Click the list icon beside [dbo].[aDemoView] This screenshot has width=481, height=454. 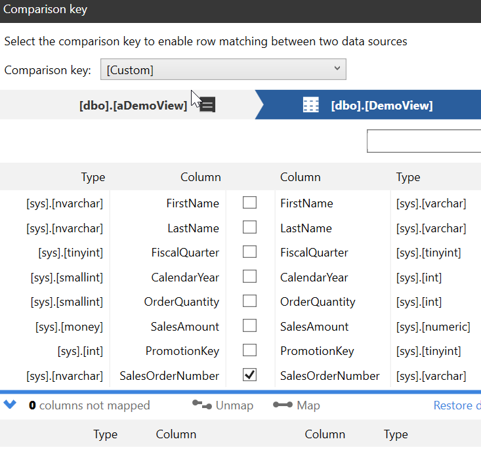(x=207, y=105)
